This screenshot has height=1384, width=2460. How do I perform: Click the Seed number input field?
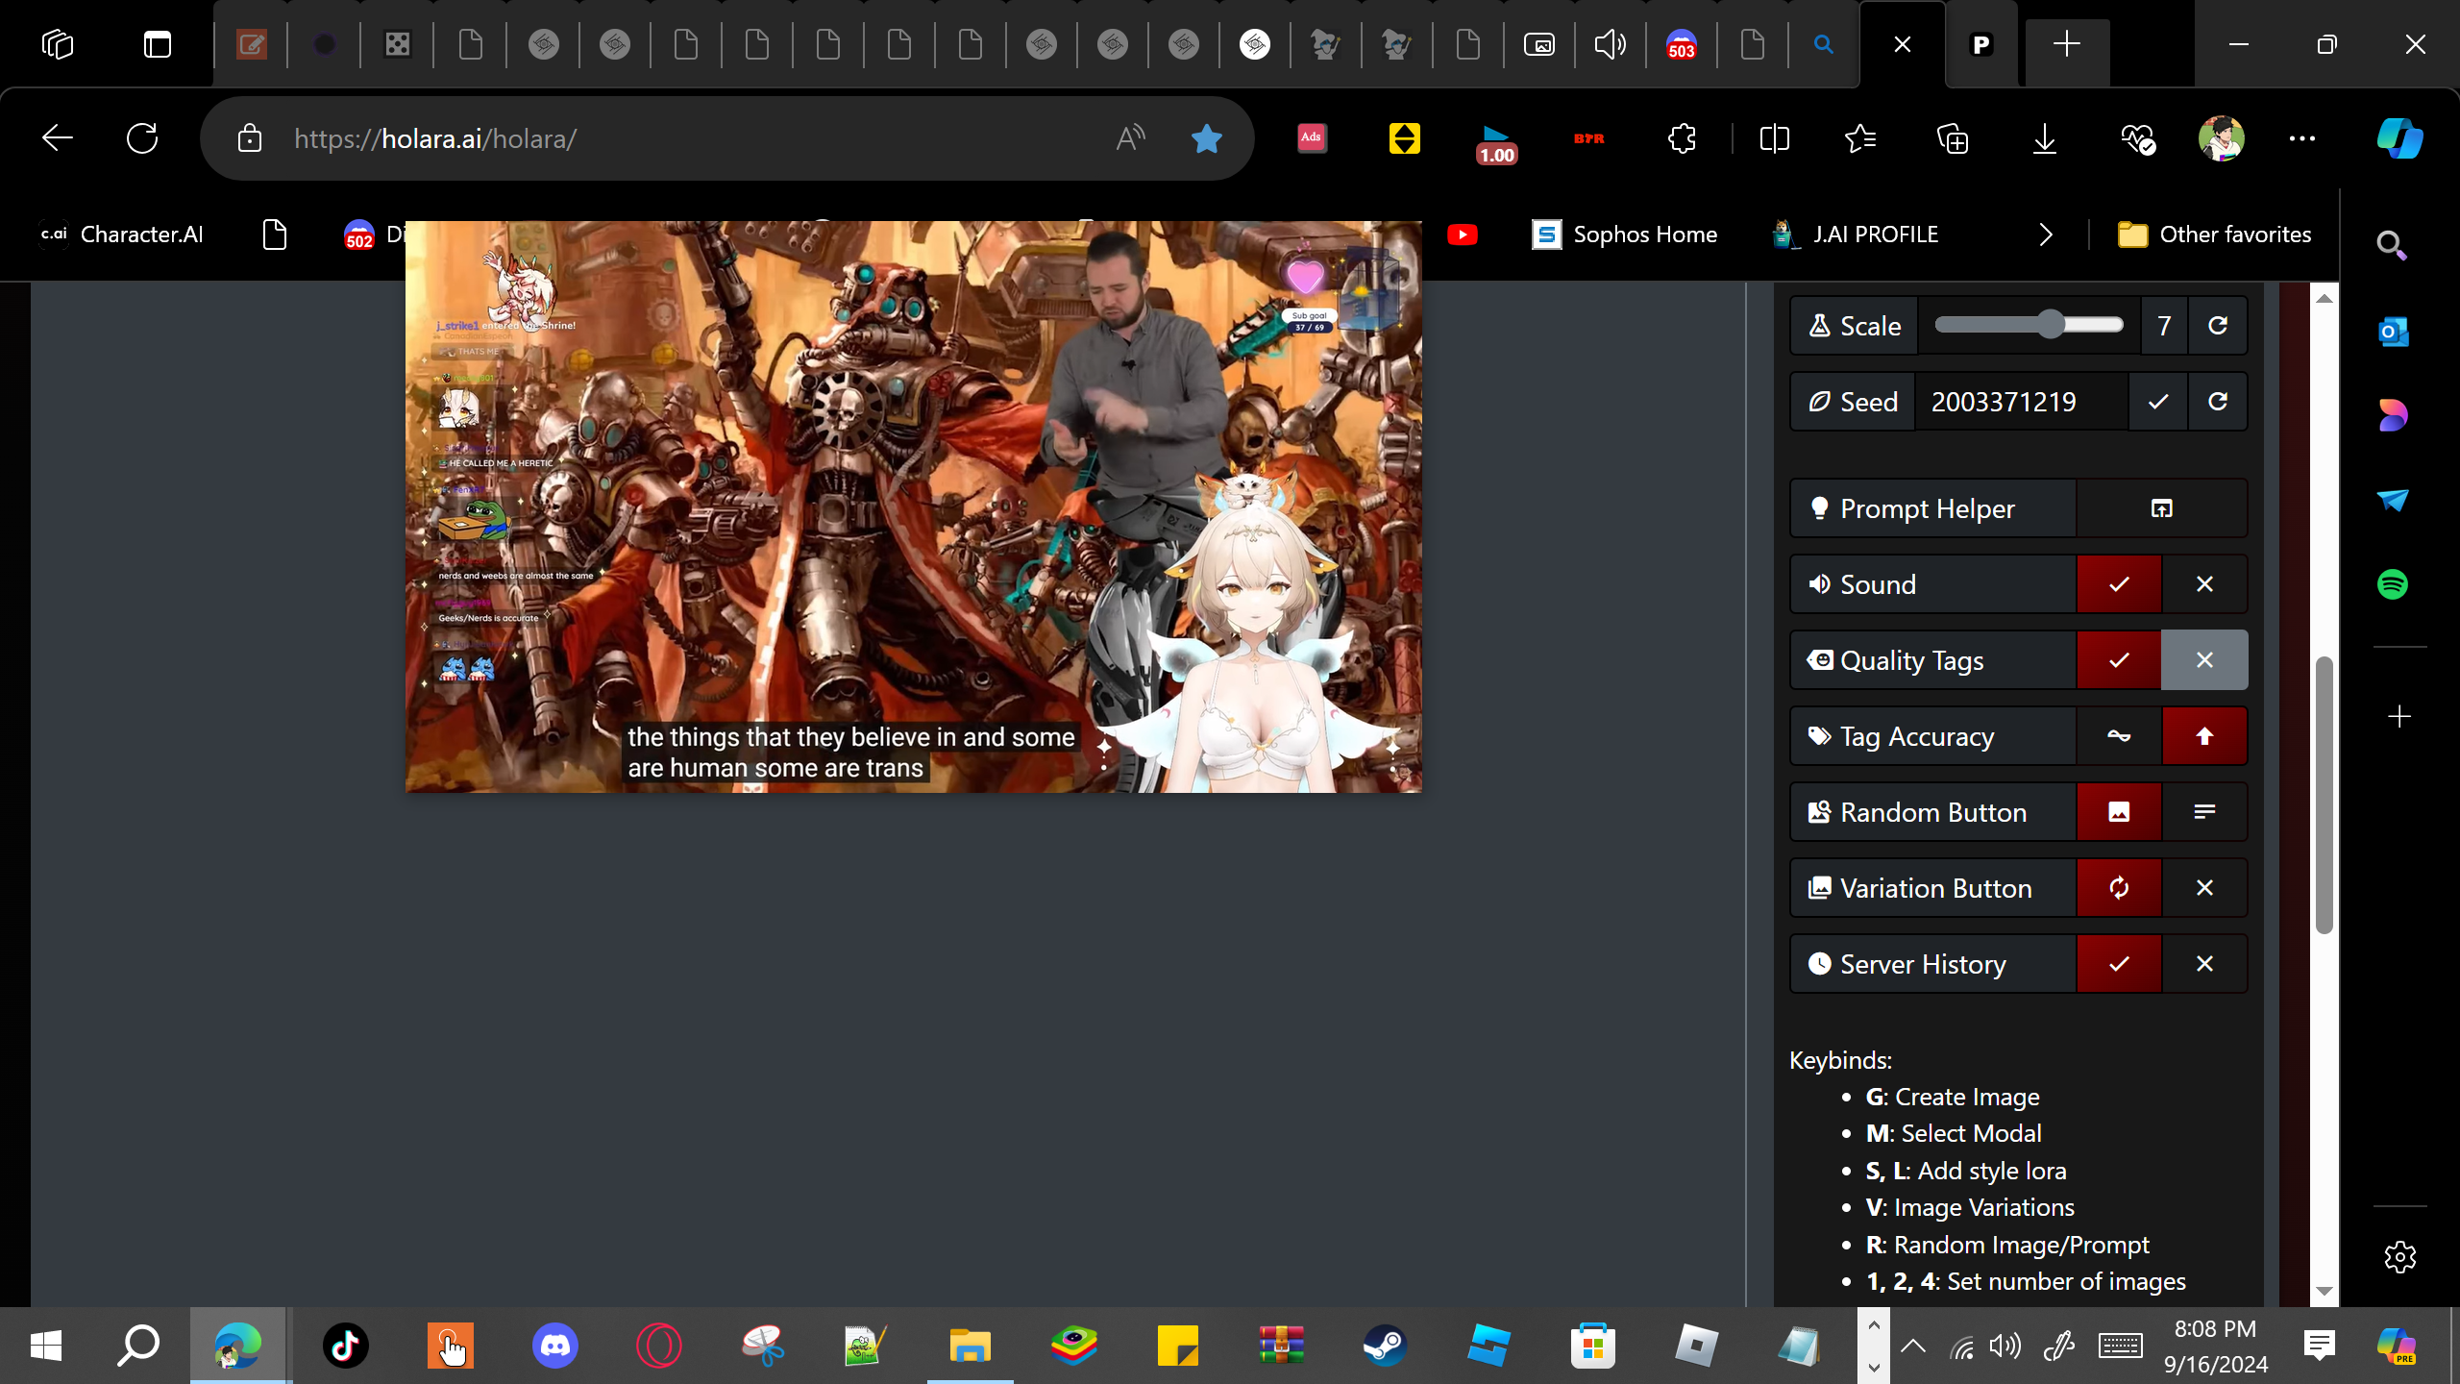[2022, 402]
